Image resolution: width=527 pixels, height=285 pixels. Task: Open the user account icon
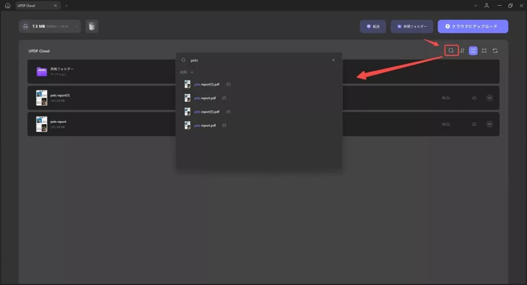click(486, 5)
